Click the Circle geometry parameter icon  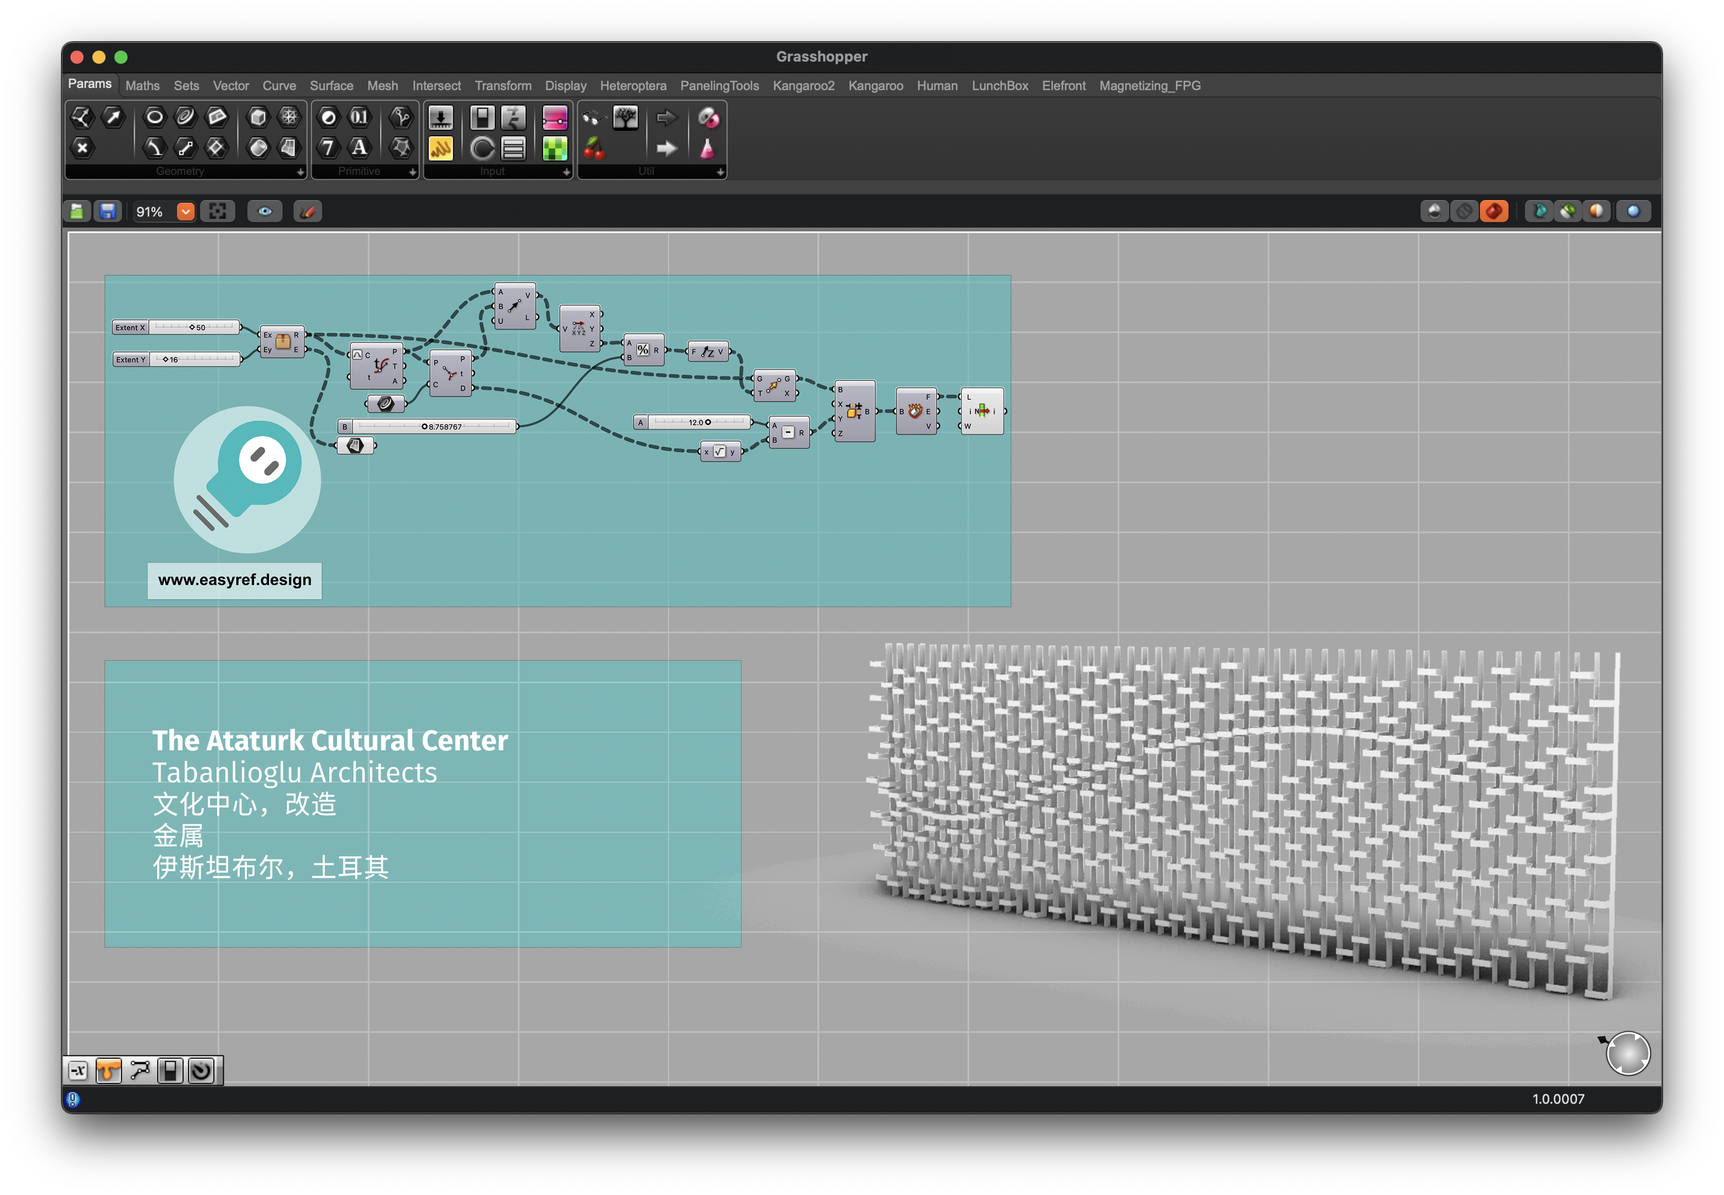154,117
